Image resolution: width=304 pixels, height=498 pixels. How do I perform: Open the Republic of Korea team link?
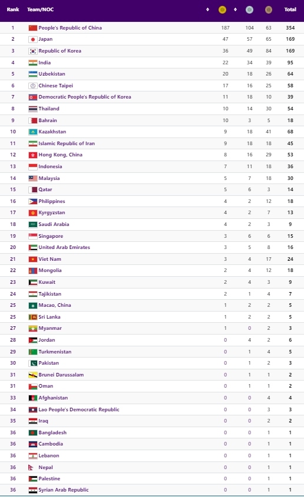point(60,51)
